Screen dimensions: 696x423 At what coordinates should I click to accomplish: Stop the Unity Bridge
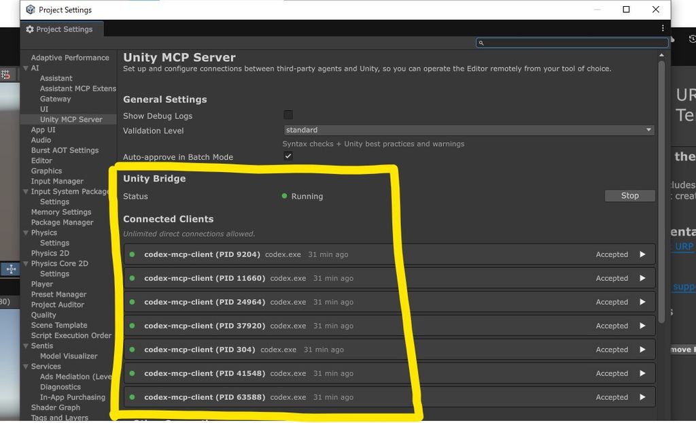pyautogui.click(x=630, y=196)
